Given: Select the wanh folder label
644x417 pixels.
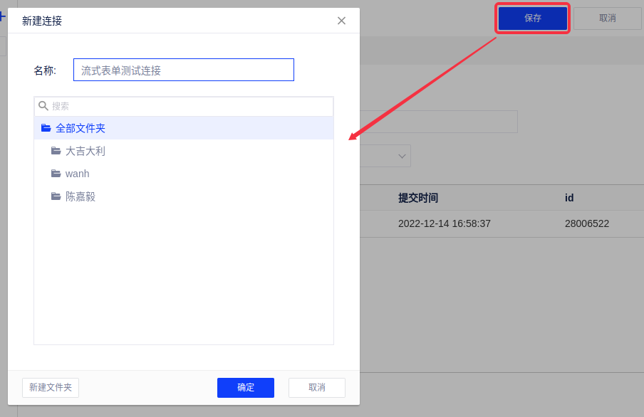Looking at the screenshot, I should (77, 174).
